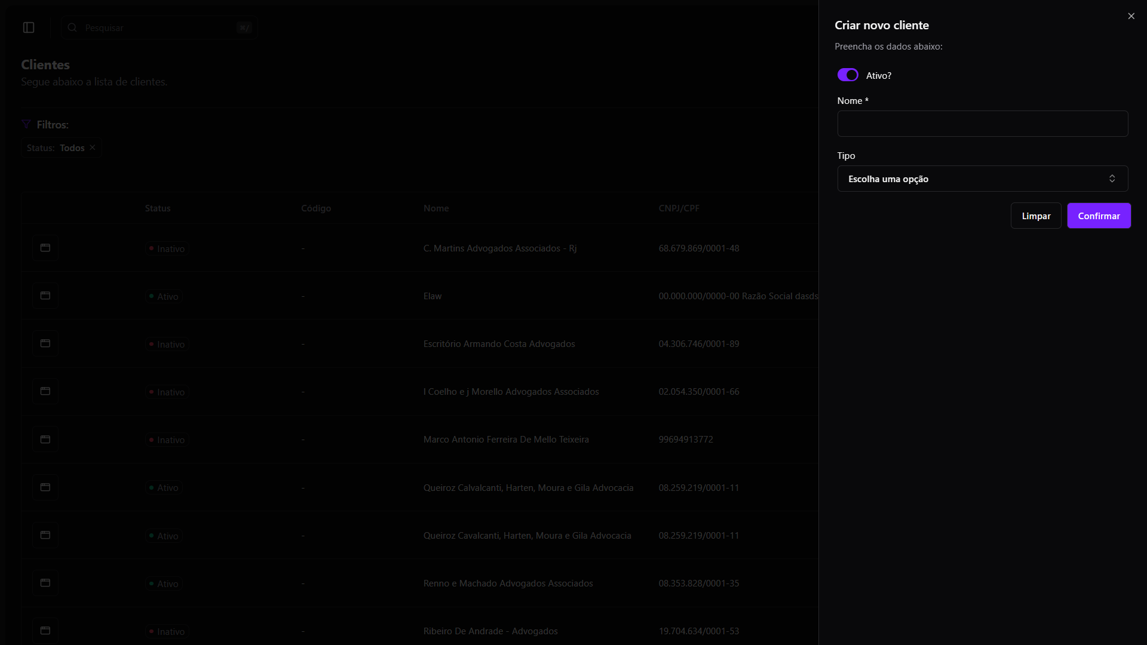The width and height of the screenshot is (1147, 645).
Task: Focus the Nome text field
Action: point(982,124)
